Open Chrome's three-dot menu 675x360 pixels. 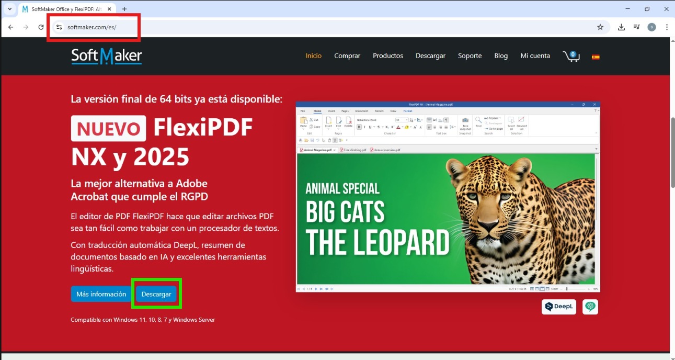coord(667,27)
